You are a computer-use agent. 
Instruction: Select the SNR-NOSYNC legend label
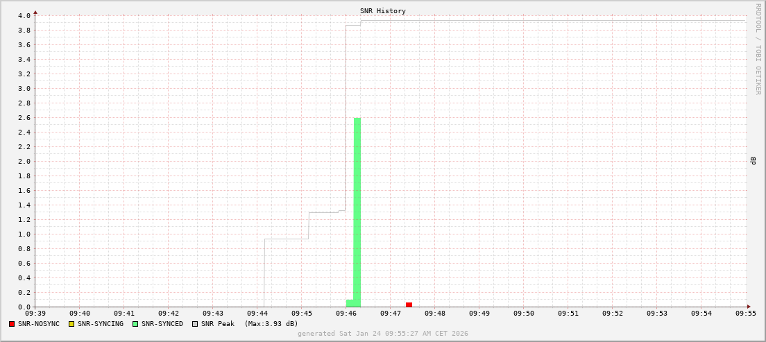39,324
